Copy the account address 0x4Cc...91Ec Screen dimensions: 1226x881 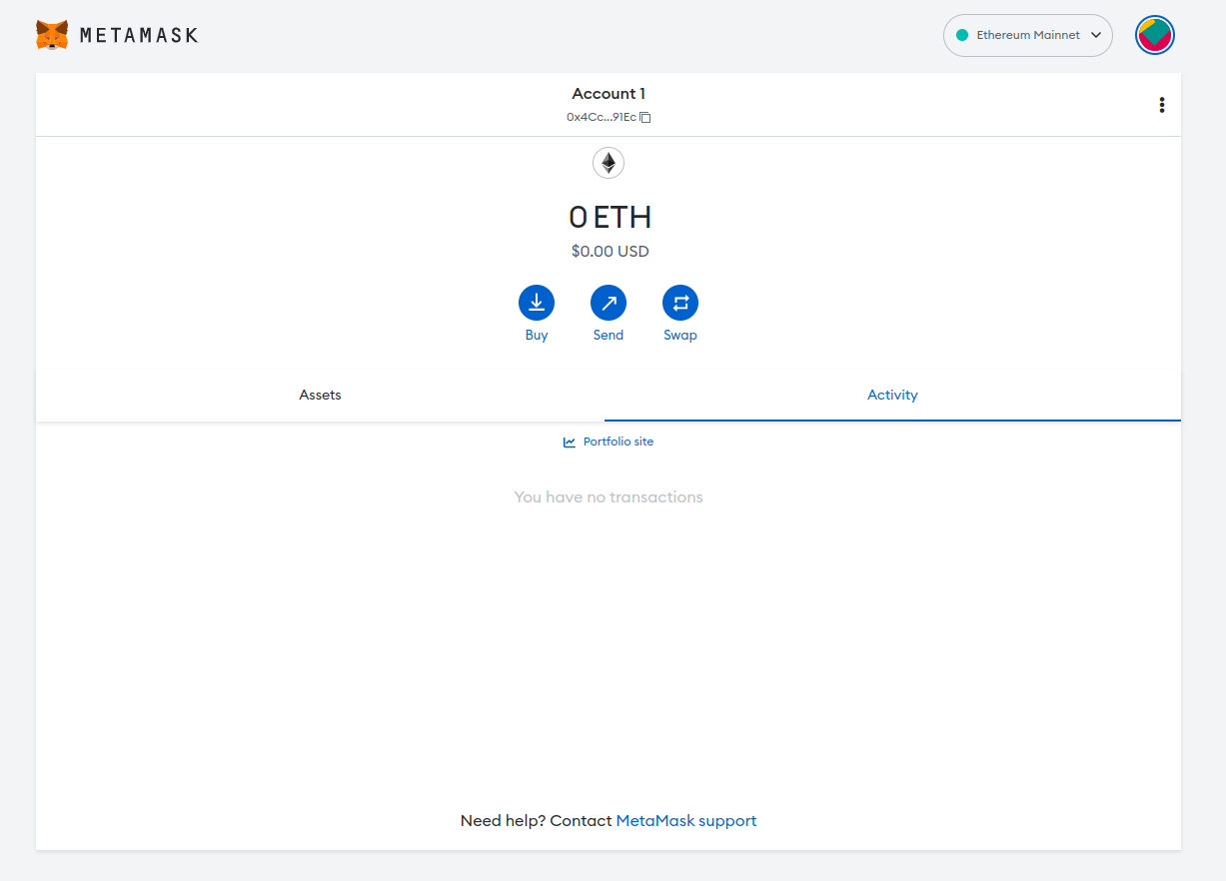609,117
